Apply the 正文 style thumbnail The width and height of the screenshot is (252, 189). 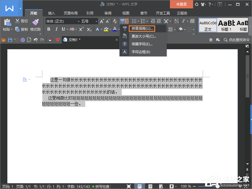(208, 25)
